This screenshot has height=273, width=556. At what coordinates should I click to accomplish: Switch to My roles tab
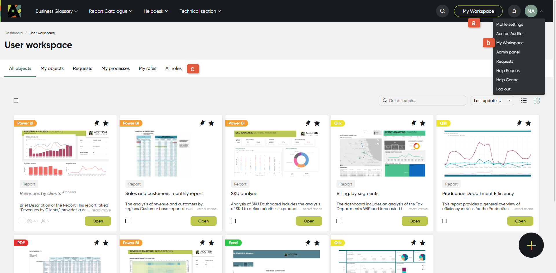click(148, 68)
